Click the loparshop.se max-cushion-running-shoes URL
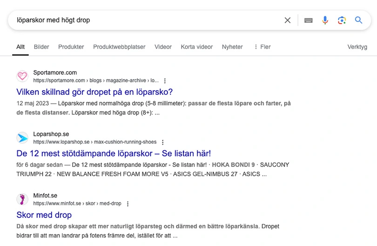Image resolution: width=377 pixels, height=246 pixels. tap(95, 142)
